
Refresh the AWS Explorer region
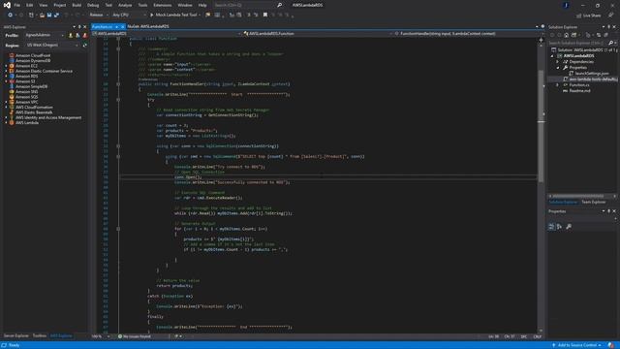(x=84, y=46)
